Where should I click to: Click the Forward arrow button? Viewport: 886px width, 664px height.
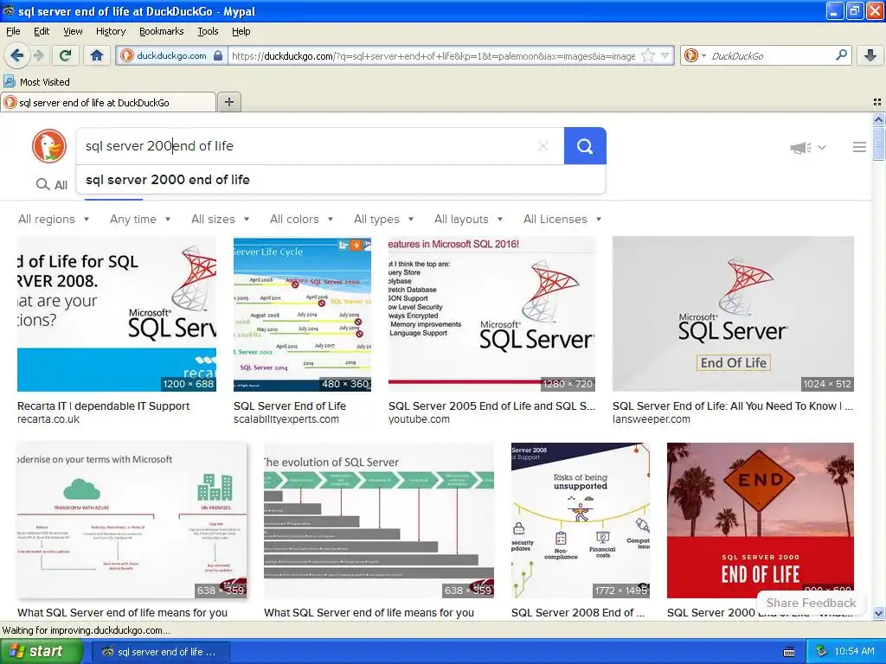(38, 55)
